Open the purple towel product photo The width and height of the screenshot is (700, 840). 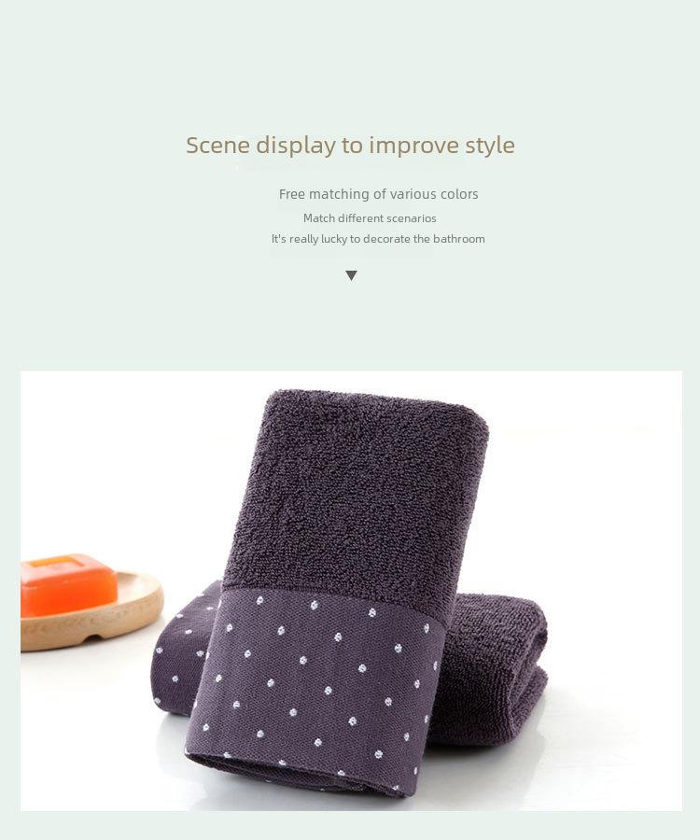[351, 591]
